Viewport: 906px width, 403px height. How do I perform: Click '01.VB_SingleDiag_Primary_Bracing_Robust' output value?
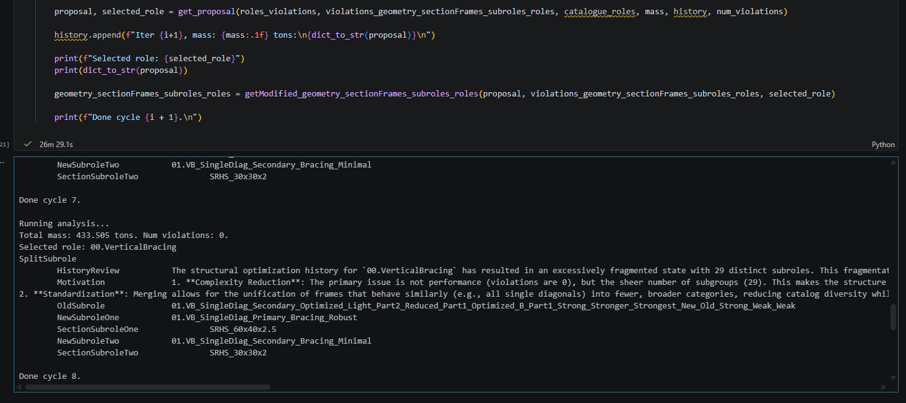pos(264,318)
